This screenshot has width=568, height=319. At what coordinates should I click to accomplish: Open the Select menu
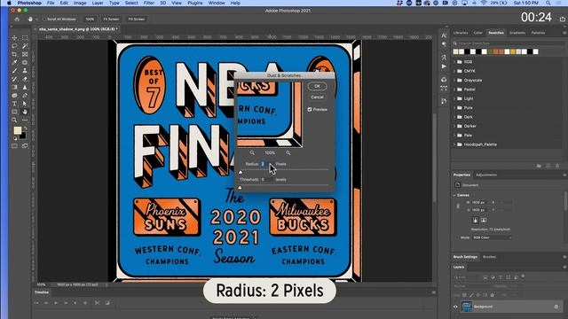pyautogui.click(x=131, y=3)
